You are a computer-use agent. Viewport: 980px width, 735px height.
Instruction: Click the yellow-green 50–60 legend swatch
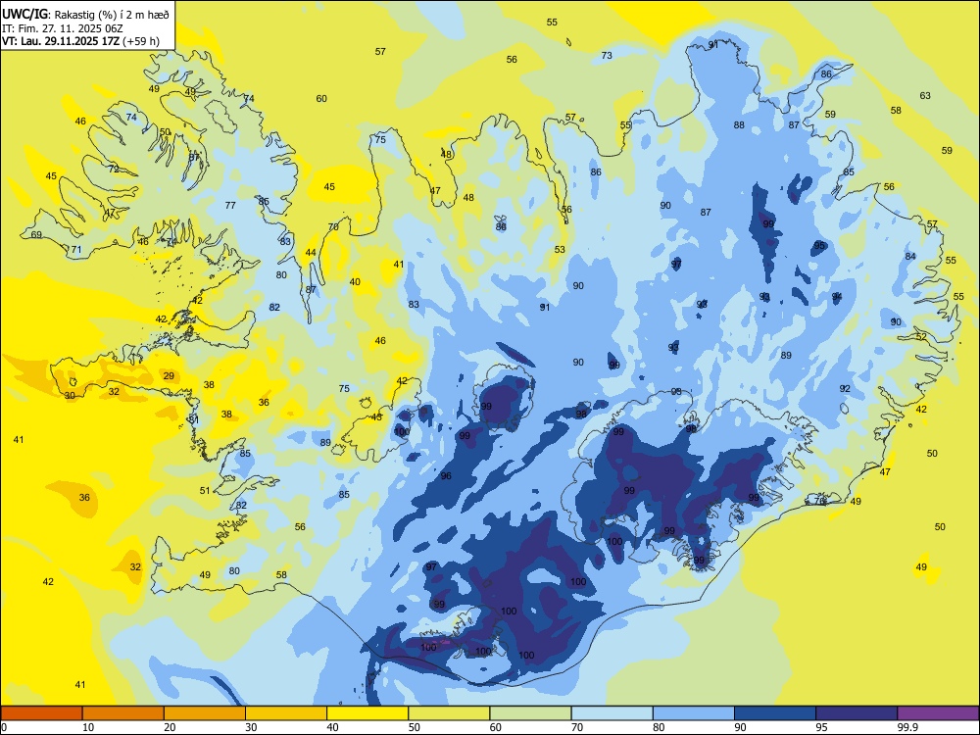tap(449, 713)
